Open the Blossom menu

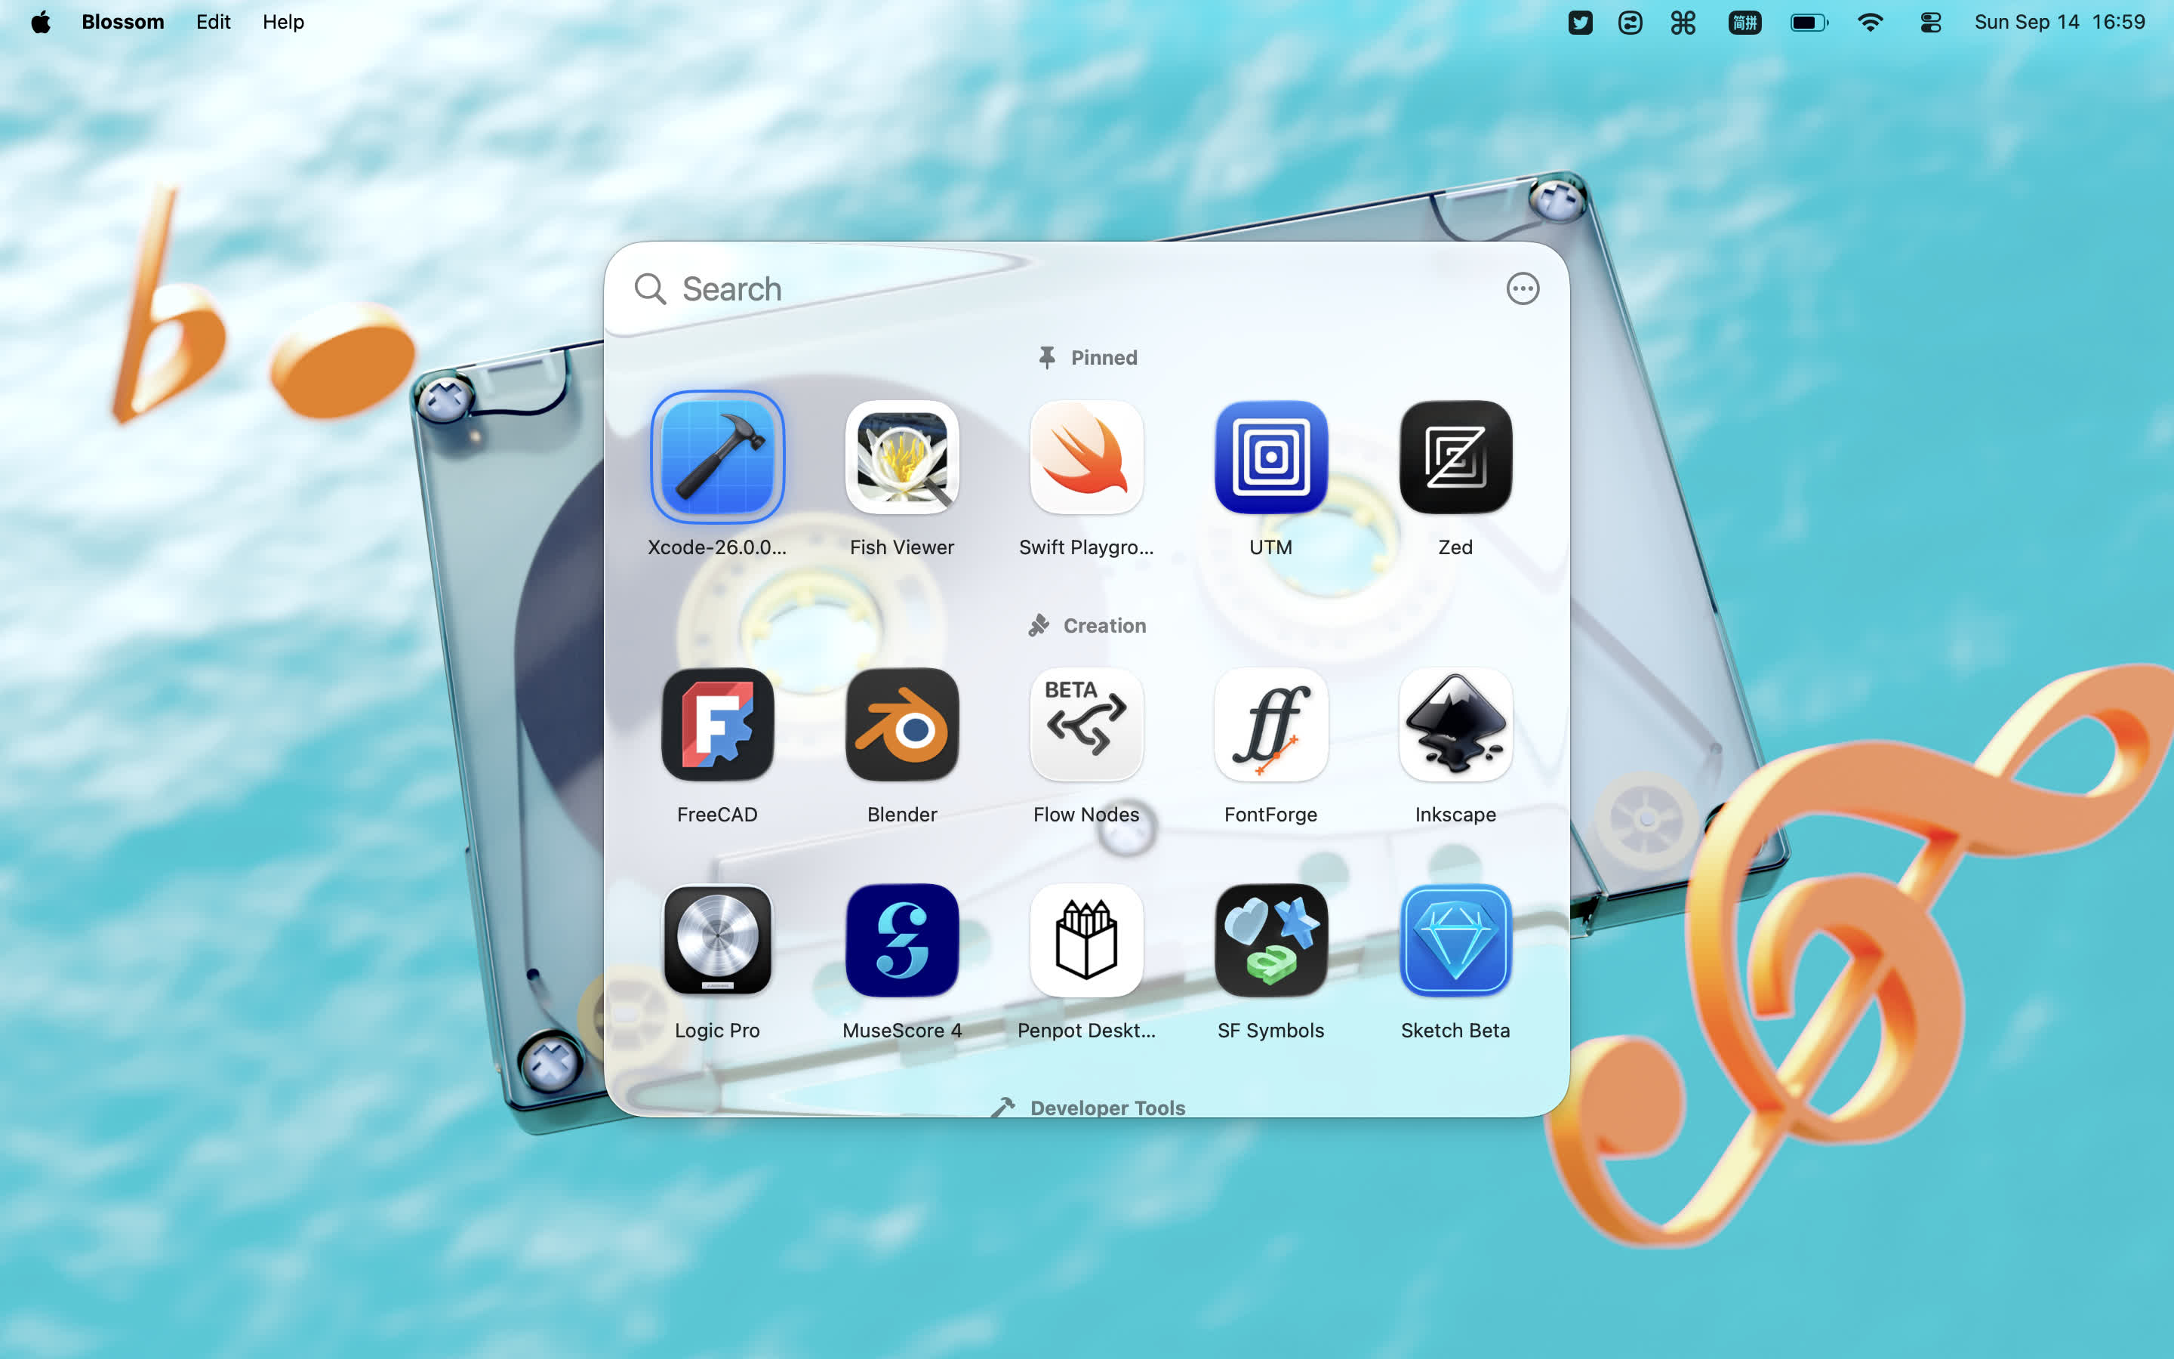123,22
